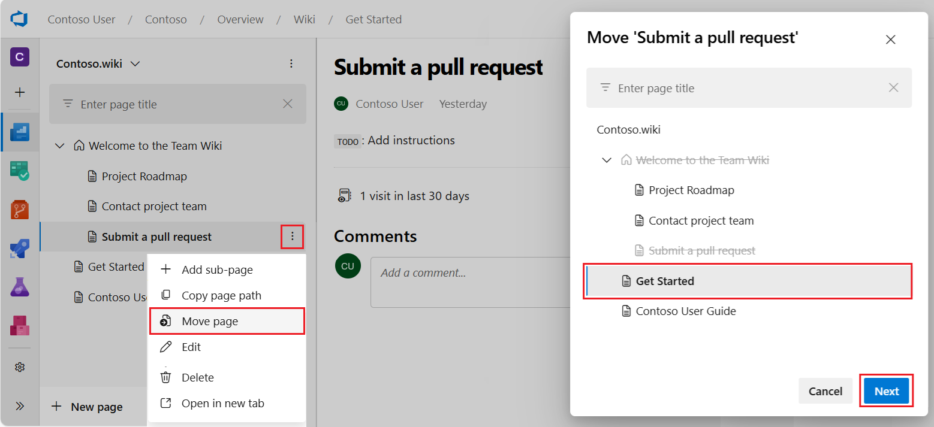Open Wiki breadcrumb link
Viewport: 934px width, 427px height.
tap(305, 19)
